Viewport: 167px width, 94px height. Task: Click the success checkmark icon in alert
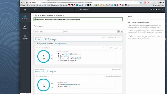(35, 19)
